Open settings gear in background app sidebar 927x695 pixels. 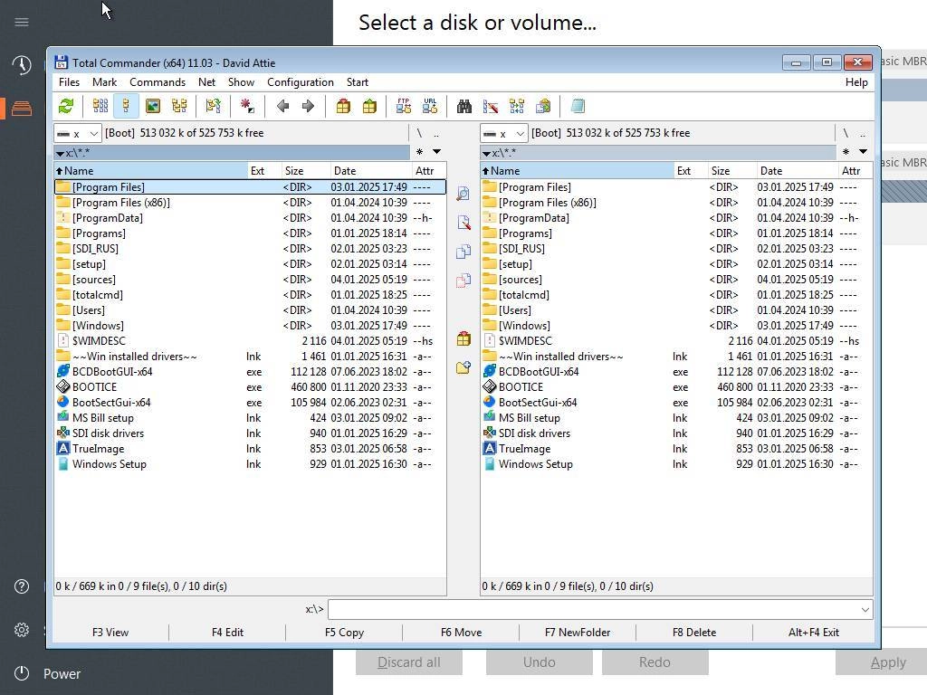click(22, 630)
